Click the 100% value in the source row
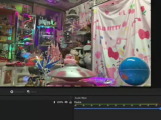The width and height of the screenshot is (161, 120). 60,102
